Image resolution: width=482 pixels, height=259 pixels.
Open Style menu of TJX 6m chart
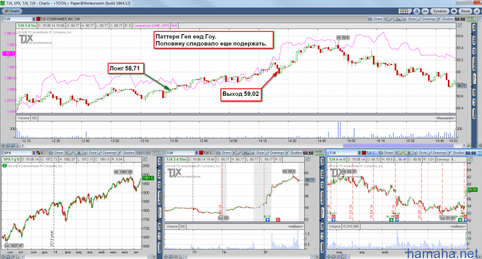pos(421,153)
